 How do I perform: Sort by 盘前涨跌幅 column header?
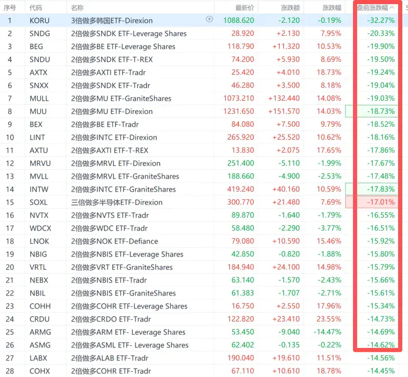(x=372, y=8)
